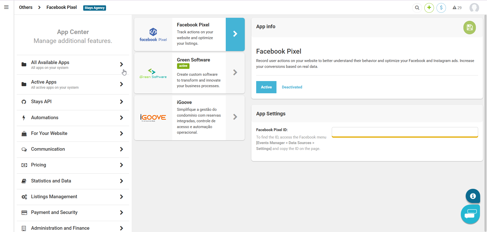Screen dimensions: 487x232
Task: Save app info with green disk icon
Action: click(x=469, y=27)
